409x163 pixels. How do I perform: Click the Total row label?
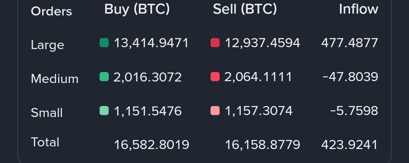[x=45, y=142]
